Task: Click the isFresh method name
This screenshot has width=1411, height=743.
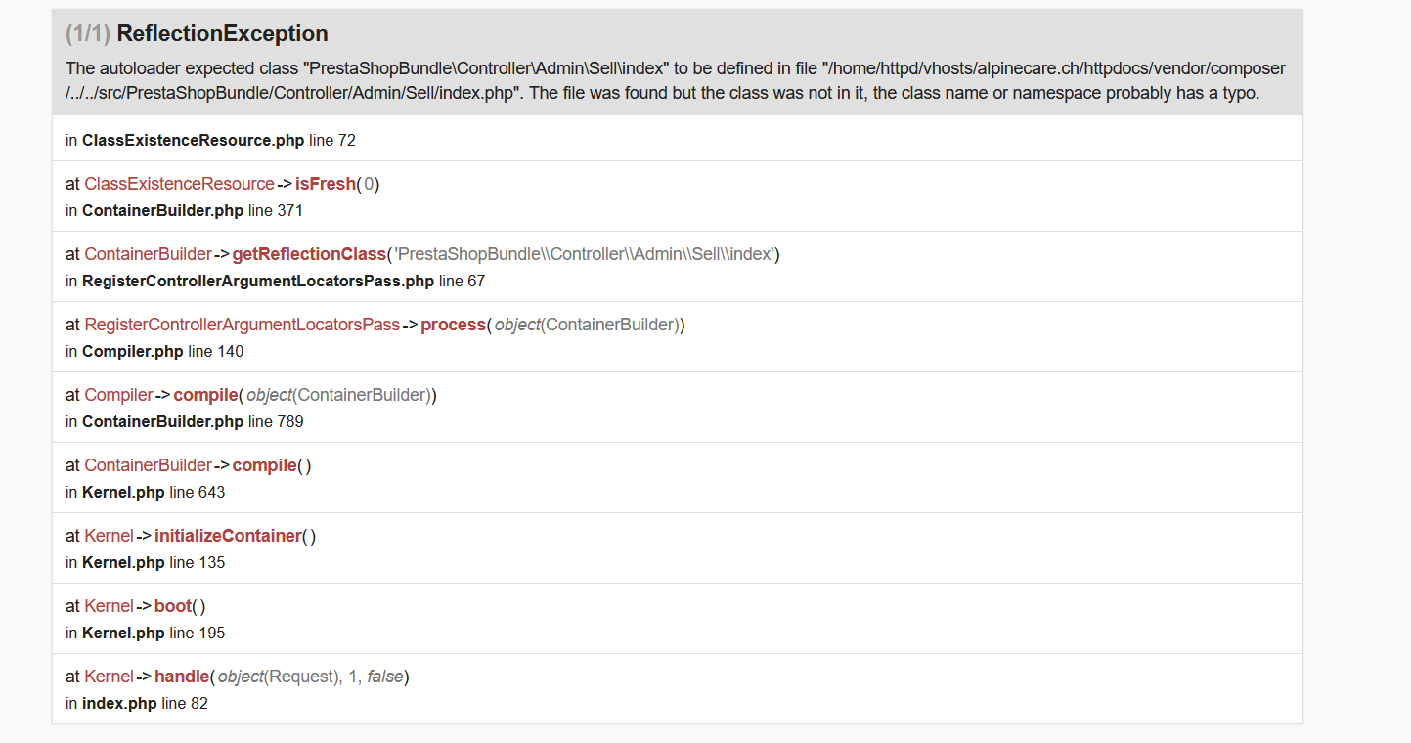Action: tap(325, 184)
